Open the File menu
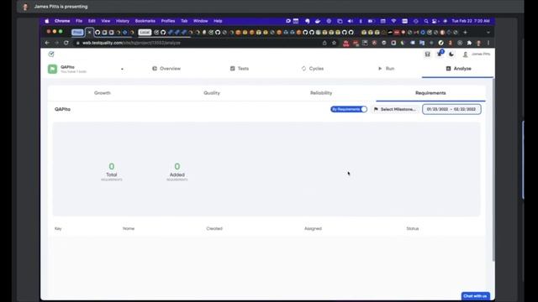Viewport: 538px width, 302px height. pyautogui.click(x=79, y=21)
